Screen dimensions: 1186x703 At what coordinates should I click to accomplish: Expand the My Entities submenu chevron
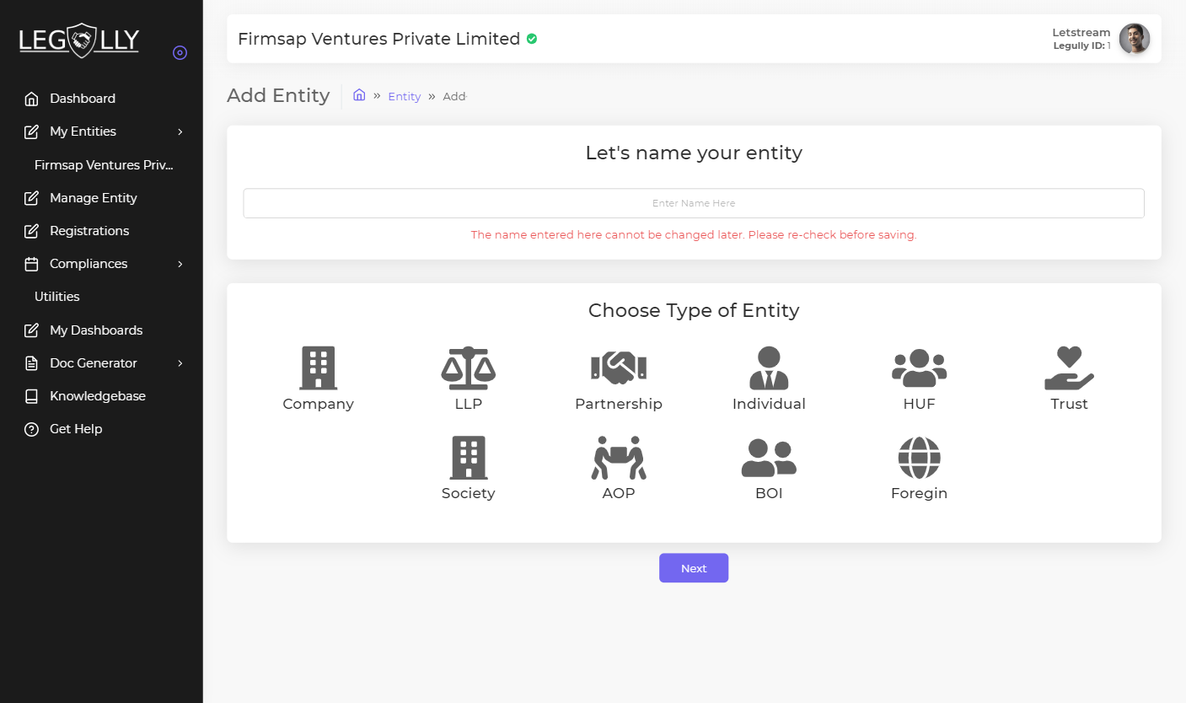[180, 131]
